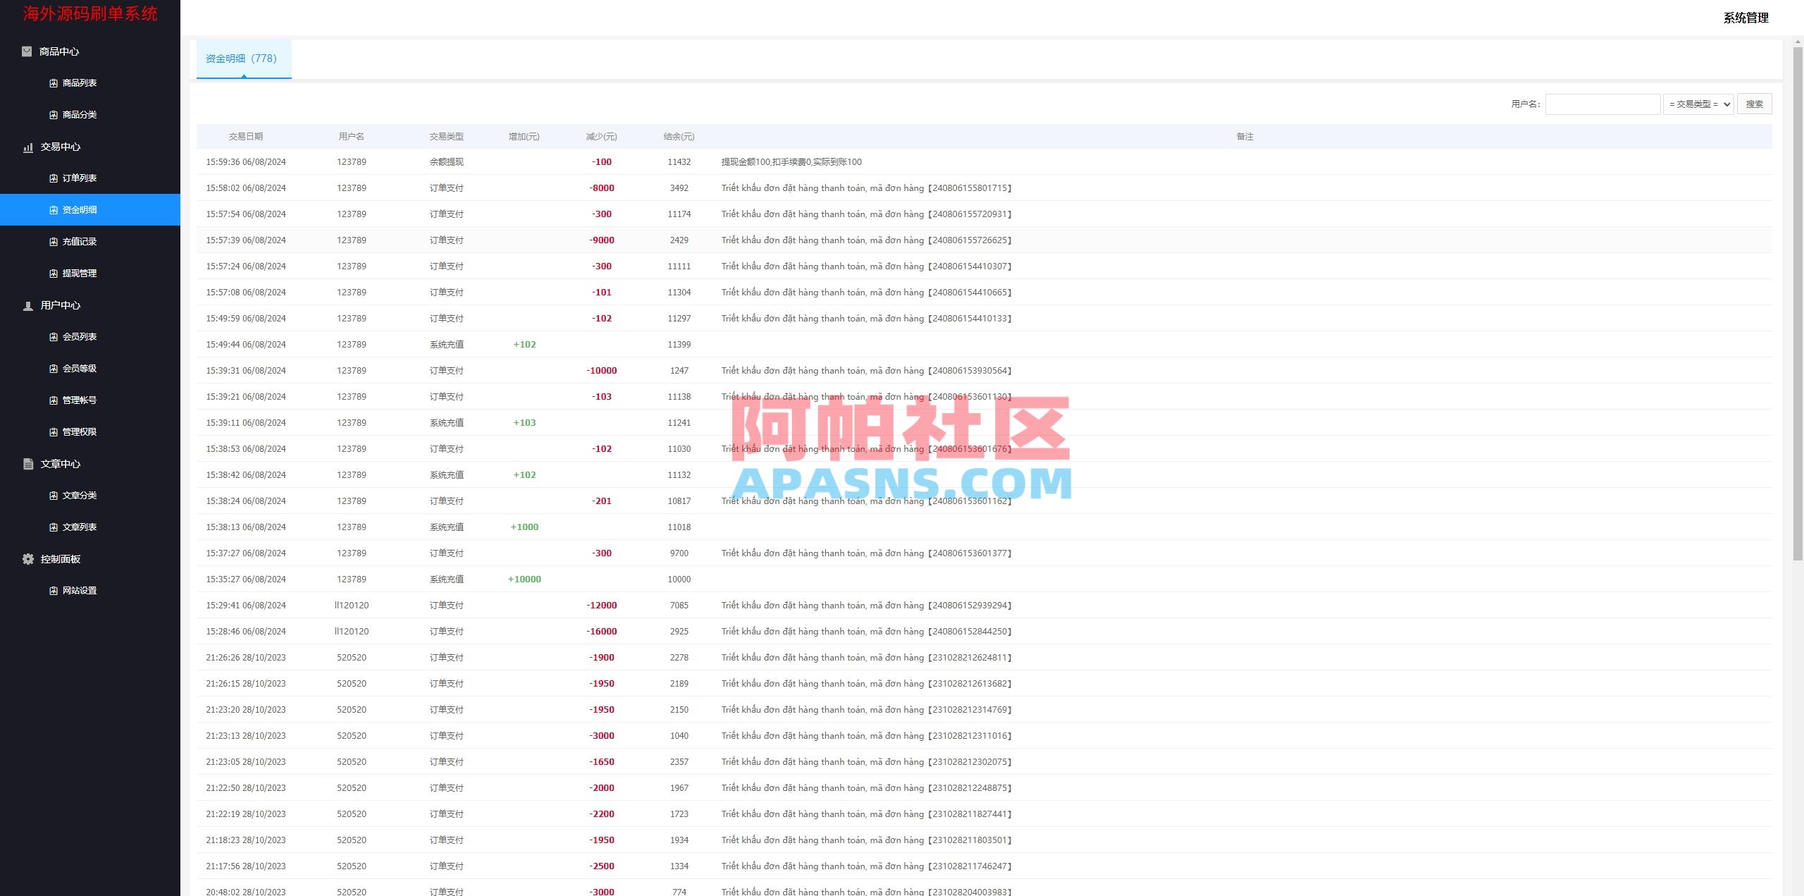The image size is (1804, 896).
Task: Click the user icon beside 用户中心
Action: (x=27, y=305)
